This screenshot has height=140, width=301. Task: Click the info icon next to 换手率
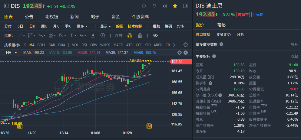click(x=210, y=83)
